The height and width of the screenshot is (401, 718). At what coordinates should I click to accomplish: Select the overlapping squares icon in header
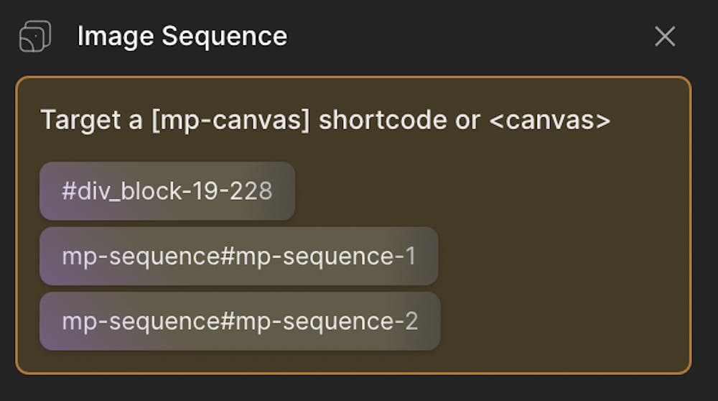point(35,36)
